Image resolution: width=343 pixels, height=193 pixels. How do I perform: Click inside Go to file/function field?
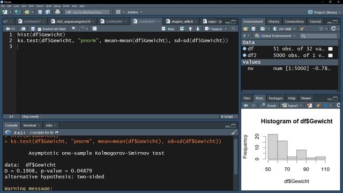point(87,12)
